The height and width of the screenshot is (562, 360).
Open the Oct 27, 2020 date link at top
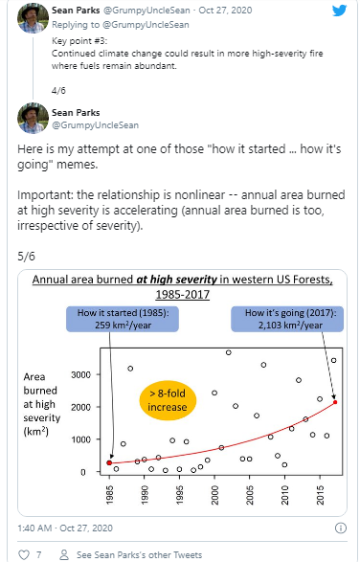225,10
